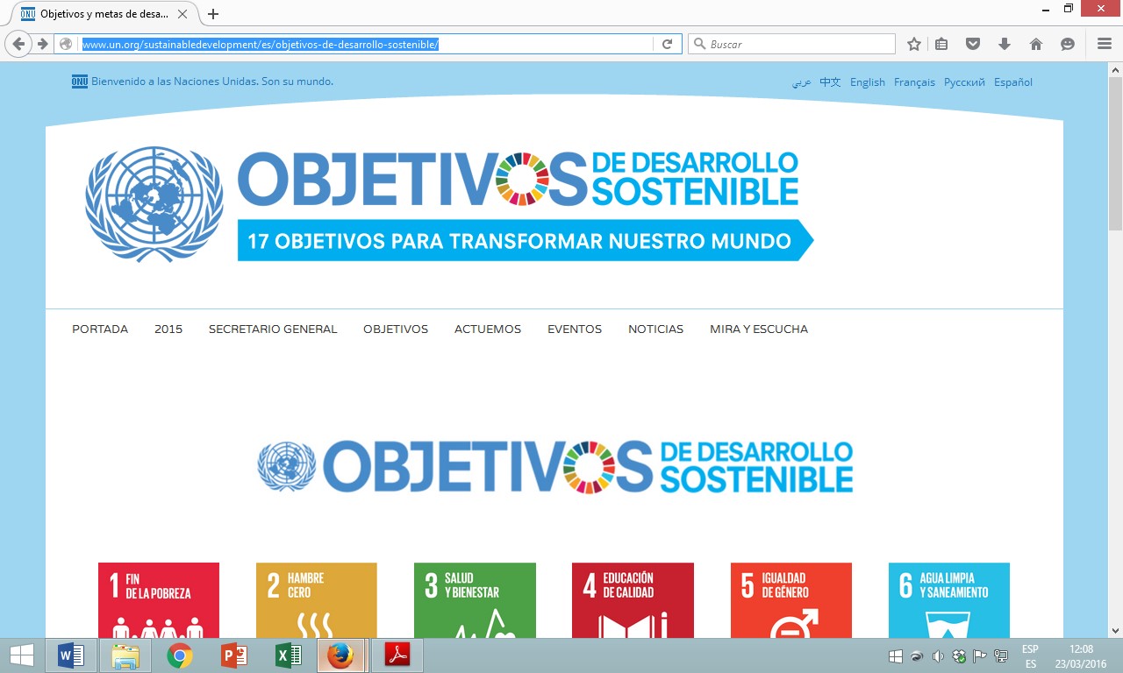
Task: Click the ONU logo beside Bienvenido
Action: click(x=80, y=81)
